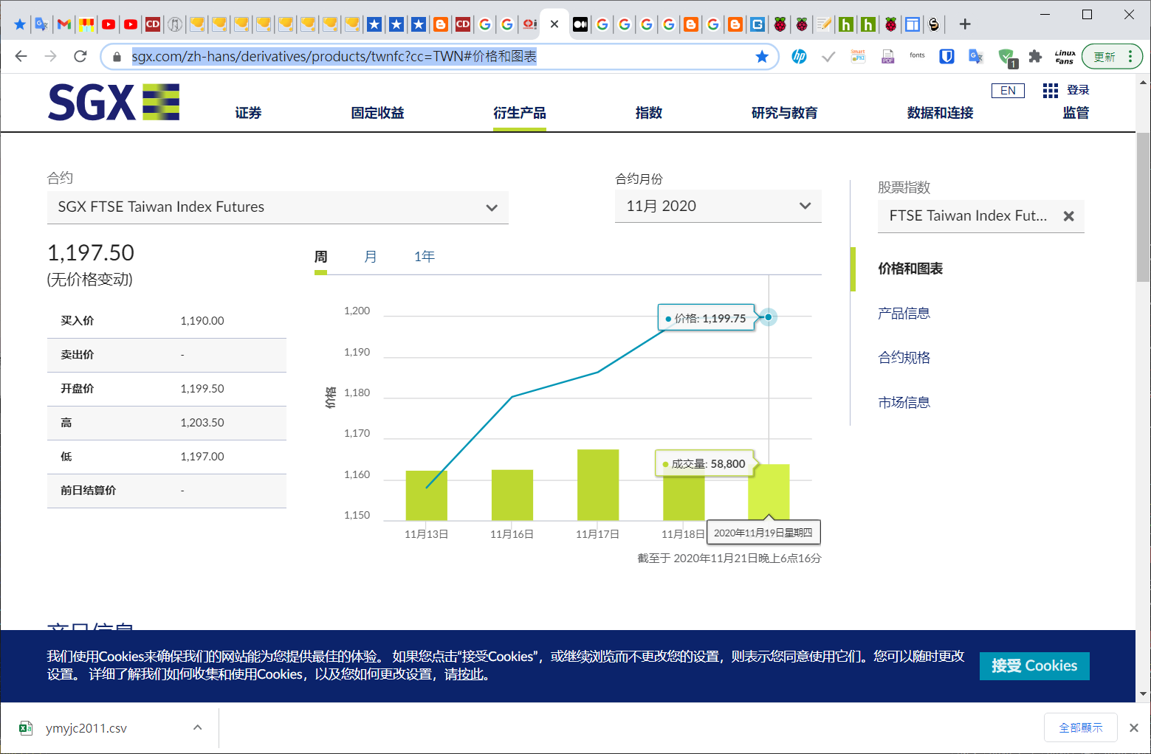
Task: Open the gray checkmark extension
Action: tap(828, 56)
